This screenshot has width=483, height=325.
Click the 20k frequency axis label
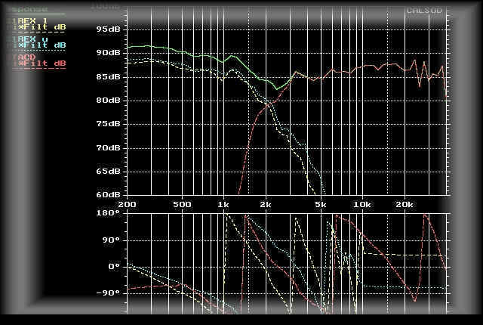coord(405,205)
